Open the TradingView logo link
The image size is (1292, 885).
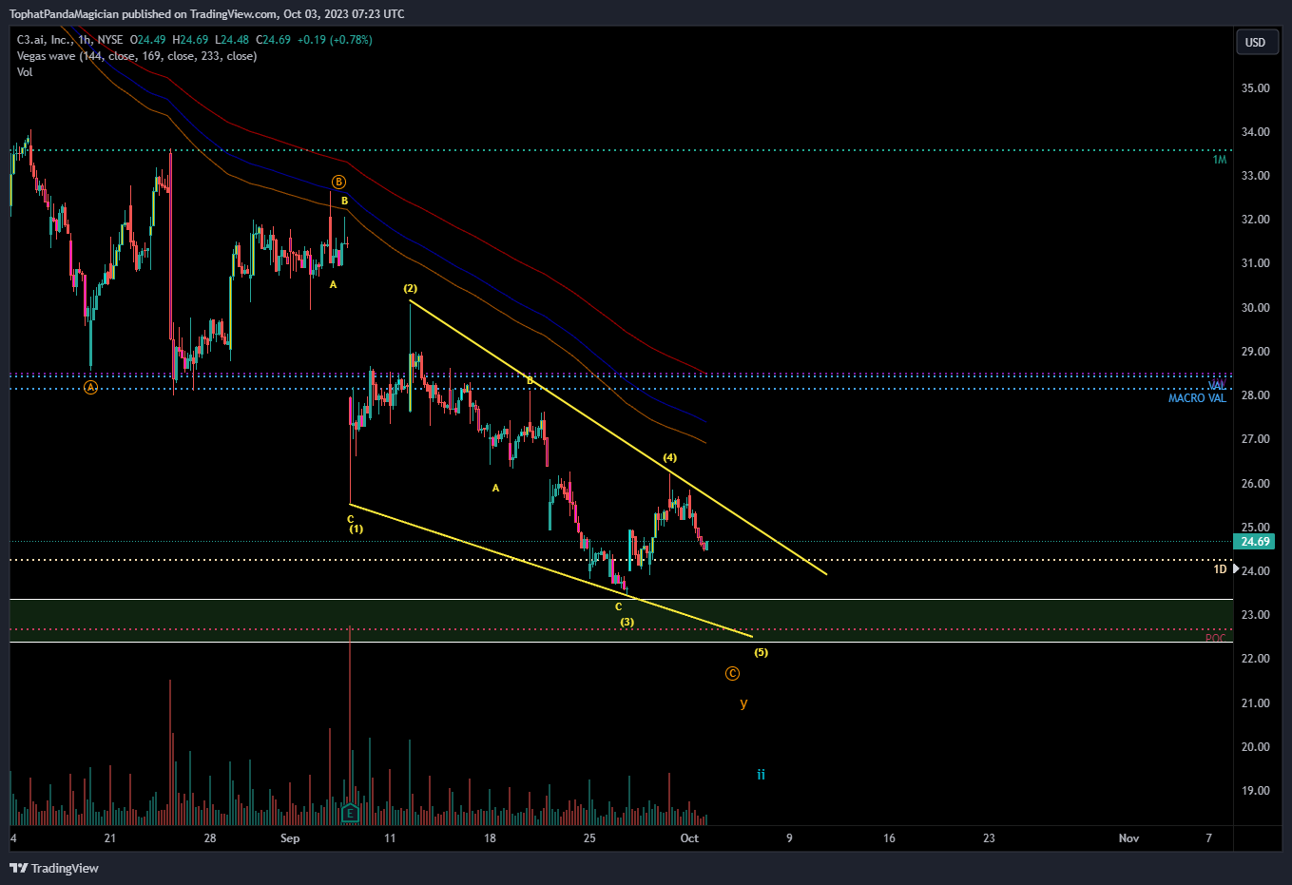click(54, 868)
